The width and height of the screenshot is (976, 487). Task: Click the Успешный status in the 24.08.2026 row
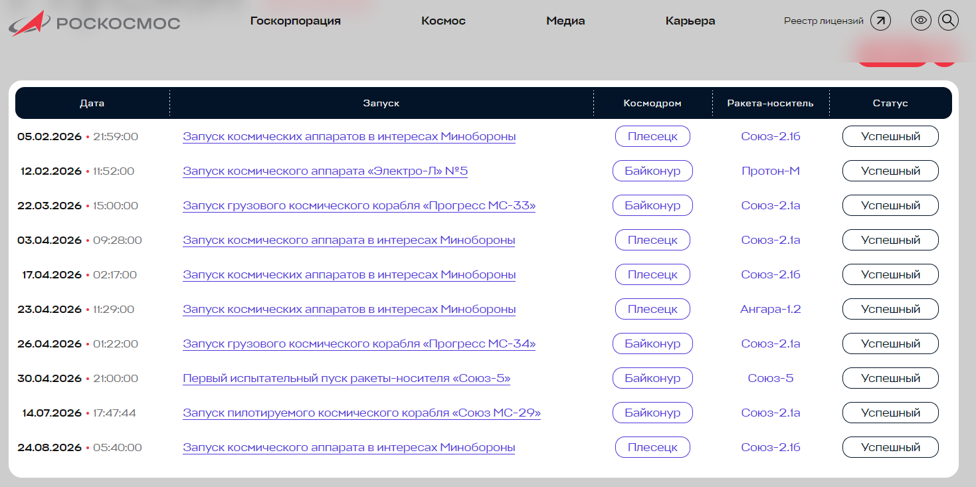tap(890, 447)
